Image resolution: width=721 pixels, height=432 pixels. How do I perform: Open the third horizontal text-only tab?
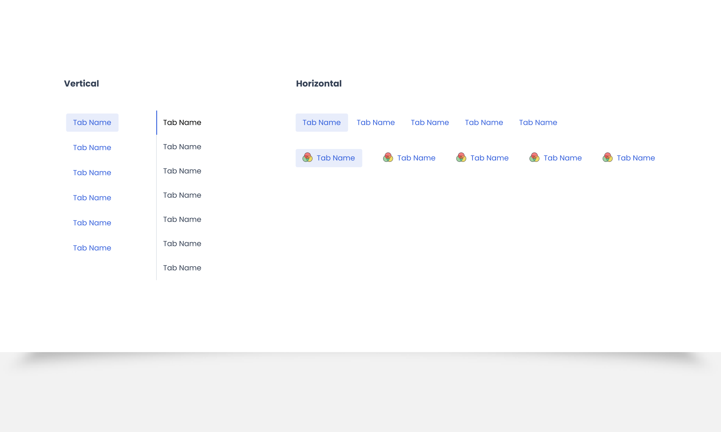[430, 122]
